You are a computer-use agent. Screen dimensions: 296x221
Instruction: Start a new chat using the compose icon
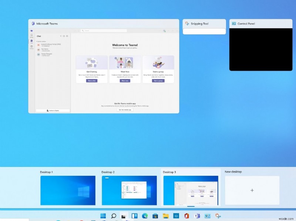pyautogui.click(x=67, y=36)
